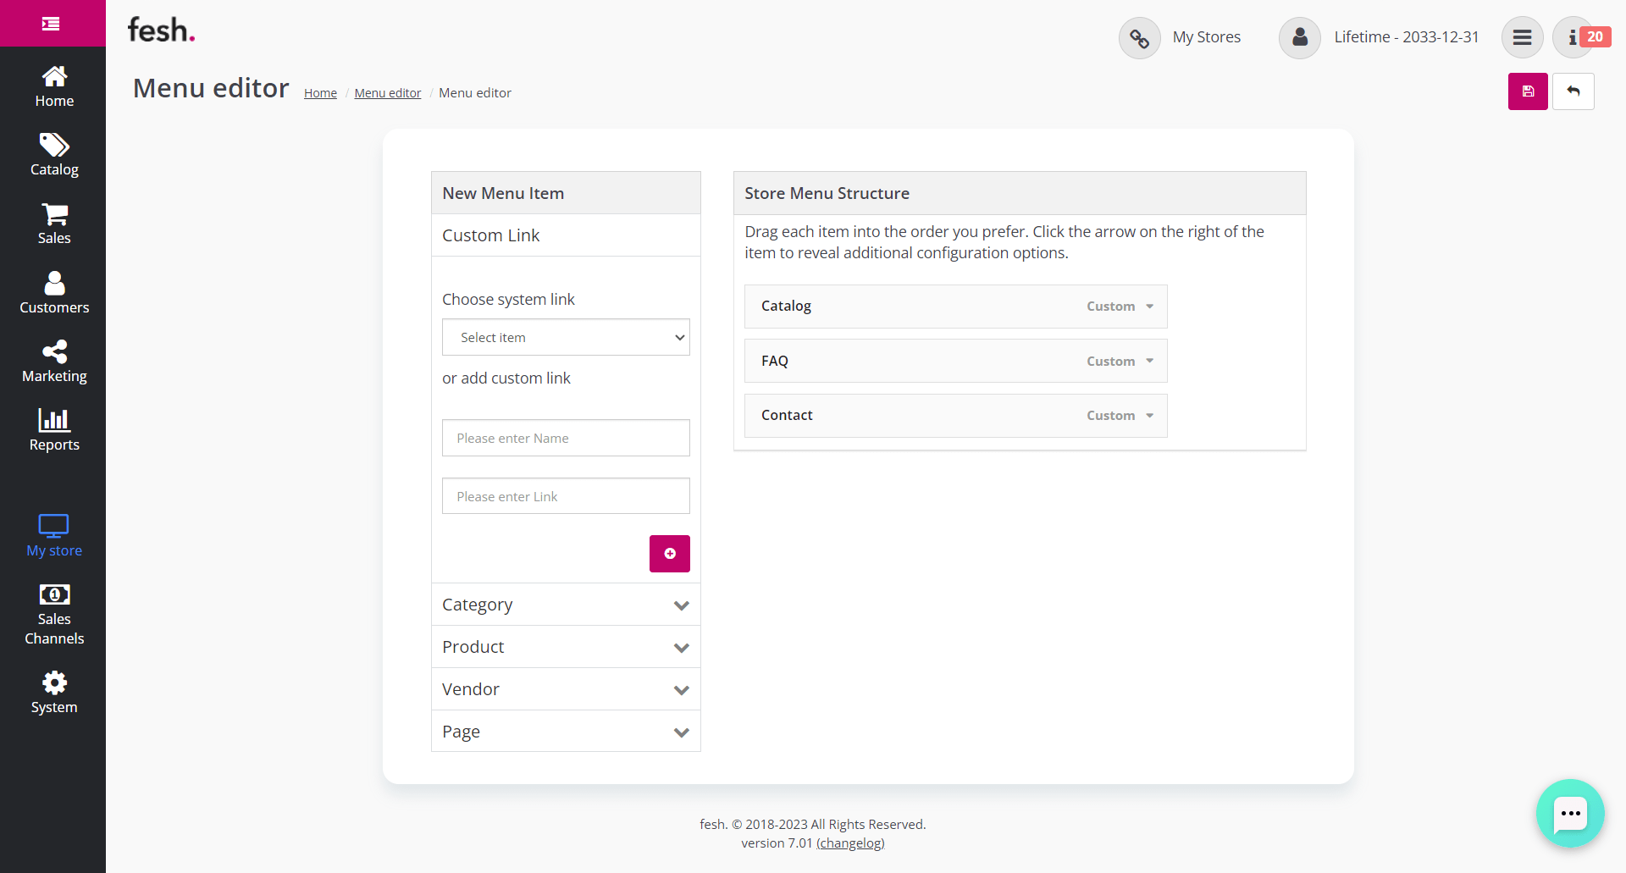This screenshot has width=1626, height=873.
Task: Open the live chat bubble
Action: pyautogui.click(x=1570, y=813)
